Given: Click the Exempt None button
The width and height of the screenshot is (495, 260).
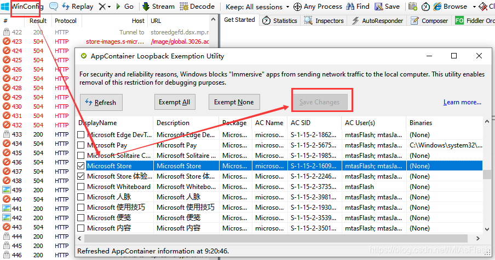Looking at the screenshot, I should pos(234,102).
